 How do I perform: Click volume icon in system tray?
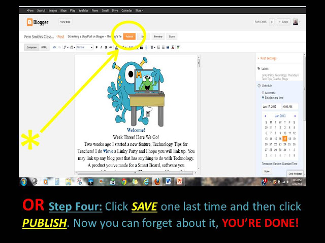[x=287, y=182]
